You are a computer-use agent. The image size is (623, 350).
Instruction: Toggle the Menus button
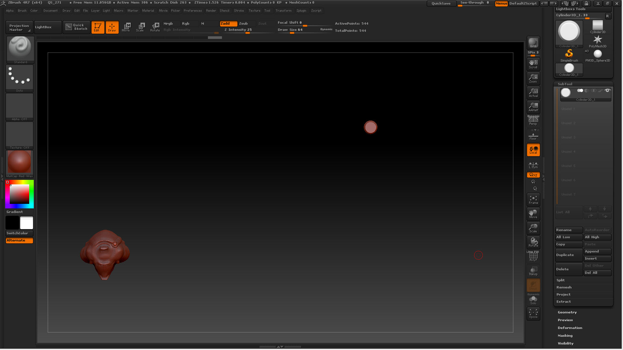click(x=501, y=4)
